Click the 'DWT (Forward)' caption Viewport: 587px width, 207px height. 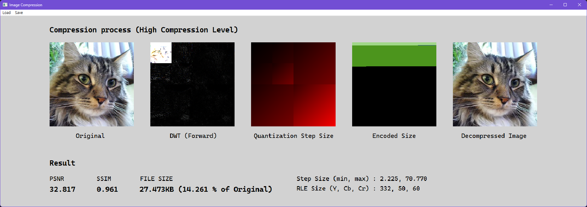[x=193, y=136]
